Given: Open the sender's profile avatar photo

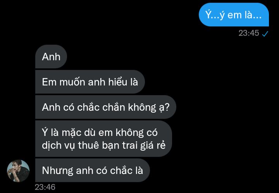Looking at the screenshot, I should coord(18,171).
